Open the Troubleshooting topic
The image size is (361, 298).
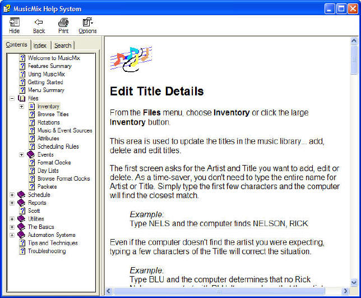coord(47,251)
